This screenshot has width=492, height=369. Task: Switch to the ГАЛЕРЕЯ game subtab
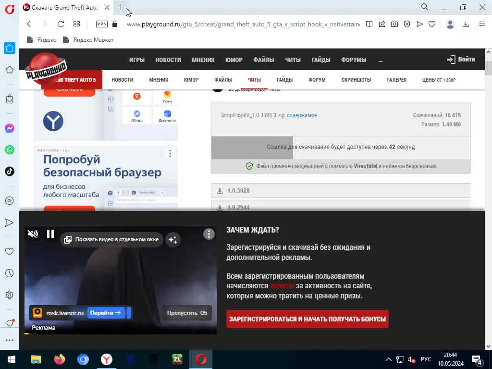coord(396,80)
